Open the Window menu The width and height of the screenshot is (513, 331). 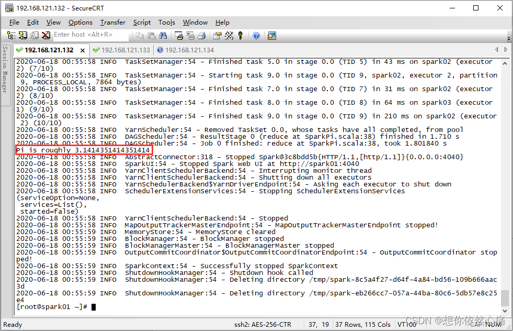click(x=195, y=23)
